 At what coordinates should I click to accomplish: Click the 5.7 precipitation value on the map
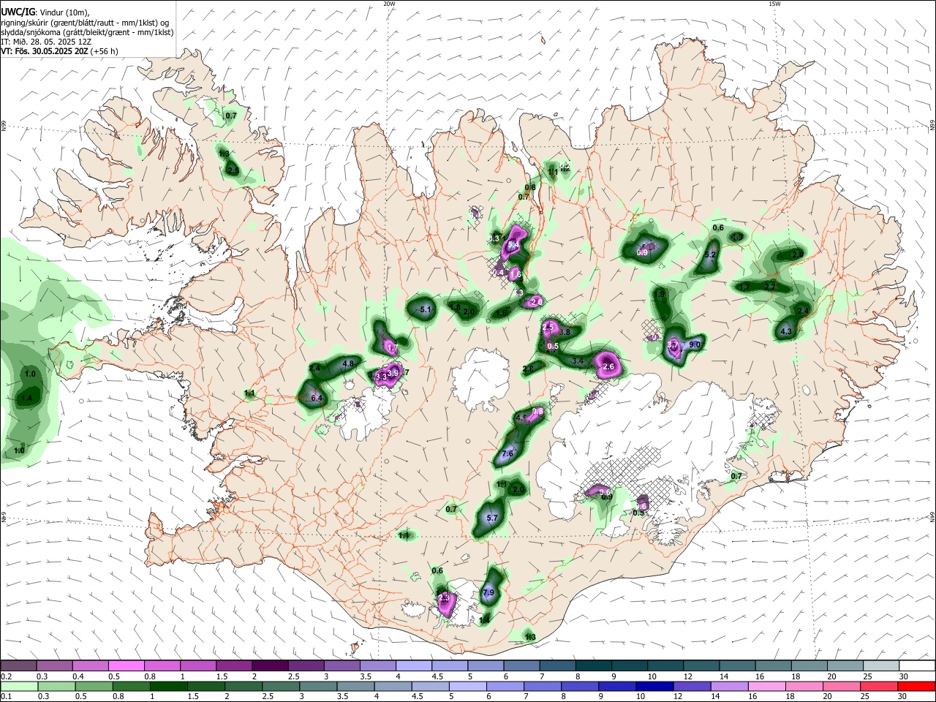click(492, 518)
